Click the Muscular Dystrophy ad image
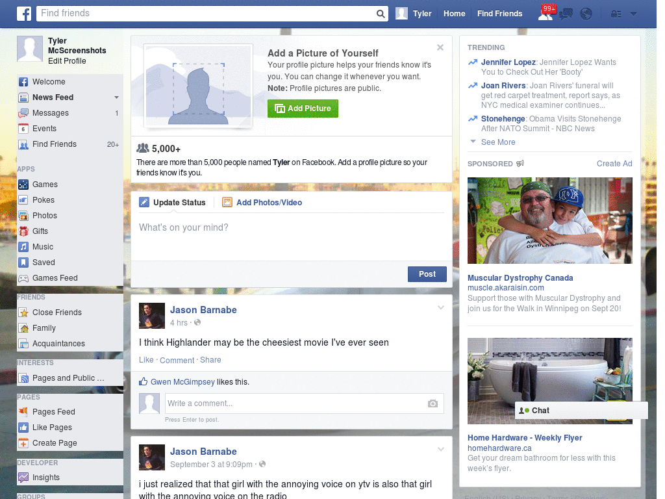 (549, 221)
